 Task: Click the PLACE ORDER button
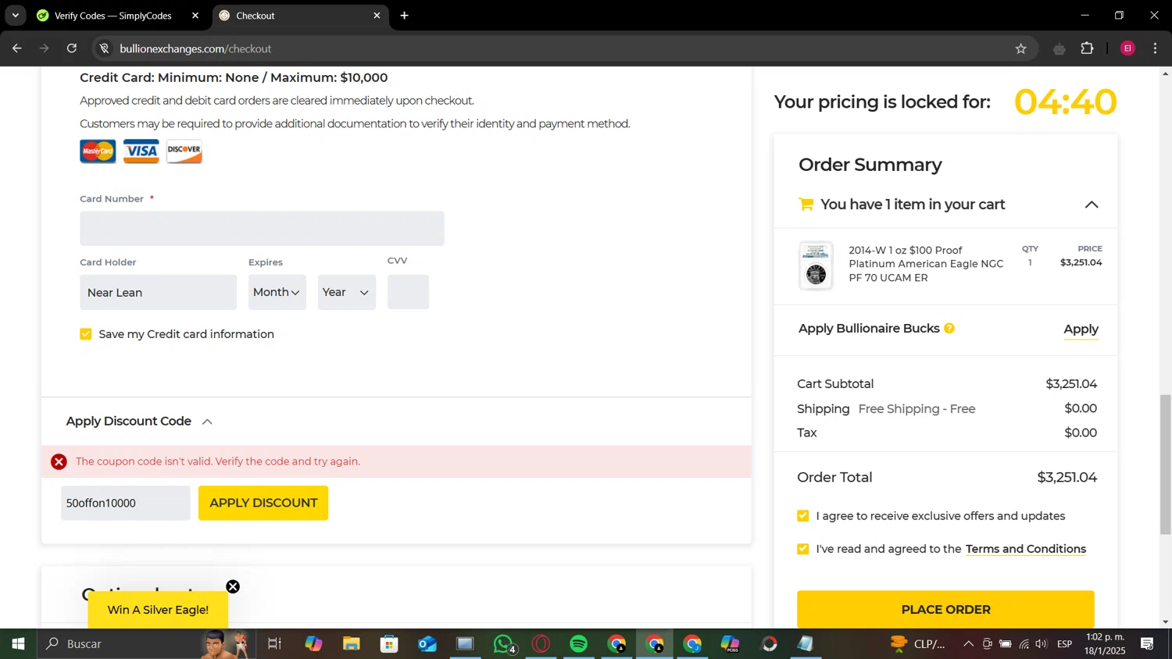click(945, 609)
